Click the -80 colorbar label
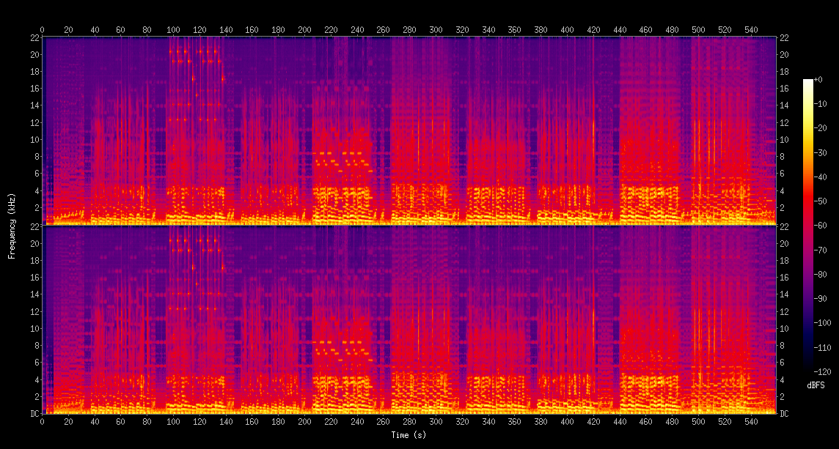 (x=820, y=274)
